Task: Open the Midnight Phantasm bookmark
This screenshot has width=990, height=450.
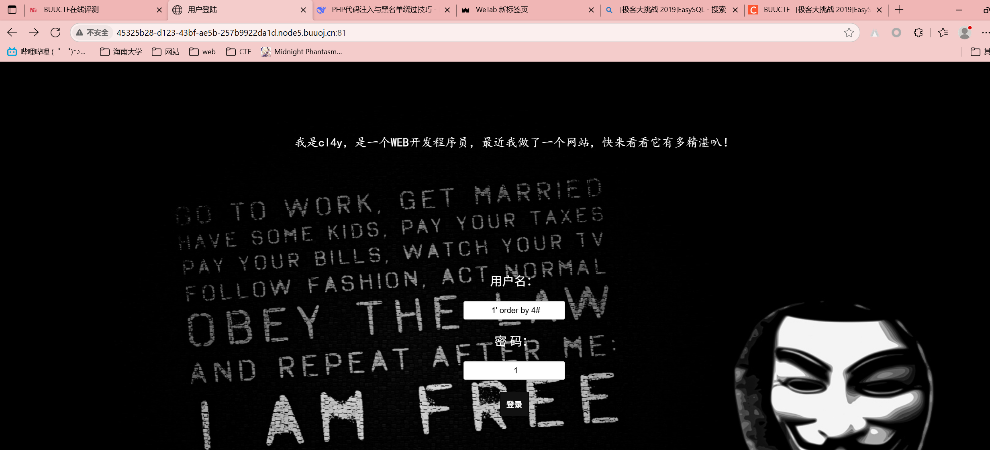Action: tap(301, 52)
